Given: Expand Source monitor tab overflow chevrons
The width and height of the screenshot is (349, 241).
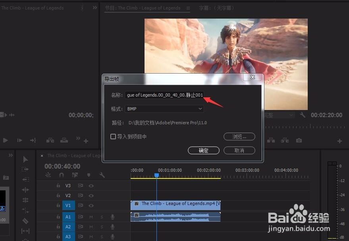Looking at the screenshot, I should click(x=95, y=8).
